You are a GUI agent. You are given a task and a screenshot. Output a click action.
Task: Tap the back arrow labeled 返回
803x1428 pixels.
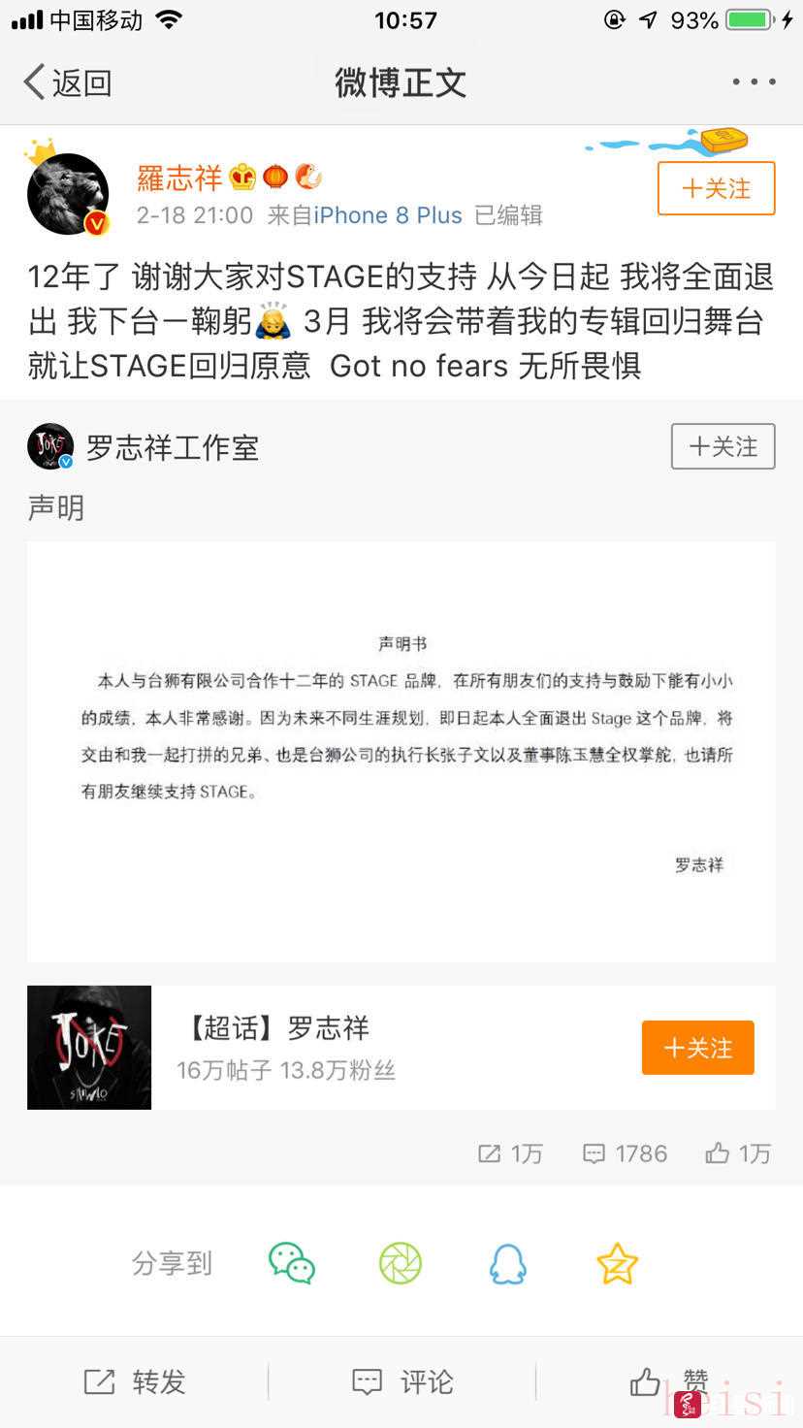68,82
